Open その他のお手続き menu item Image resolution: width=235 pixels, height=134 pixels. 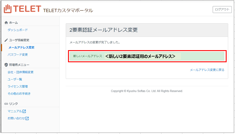(19, 94)
